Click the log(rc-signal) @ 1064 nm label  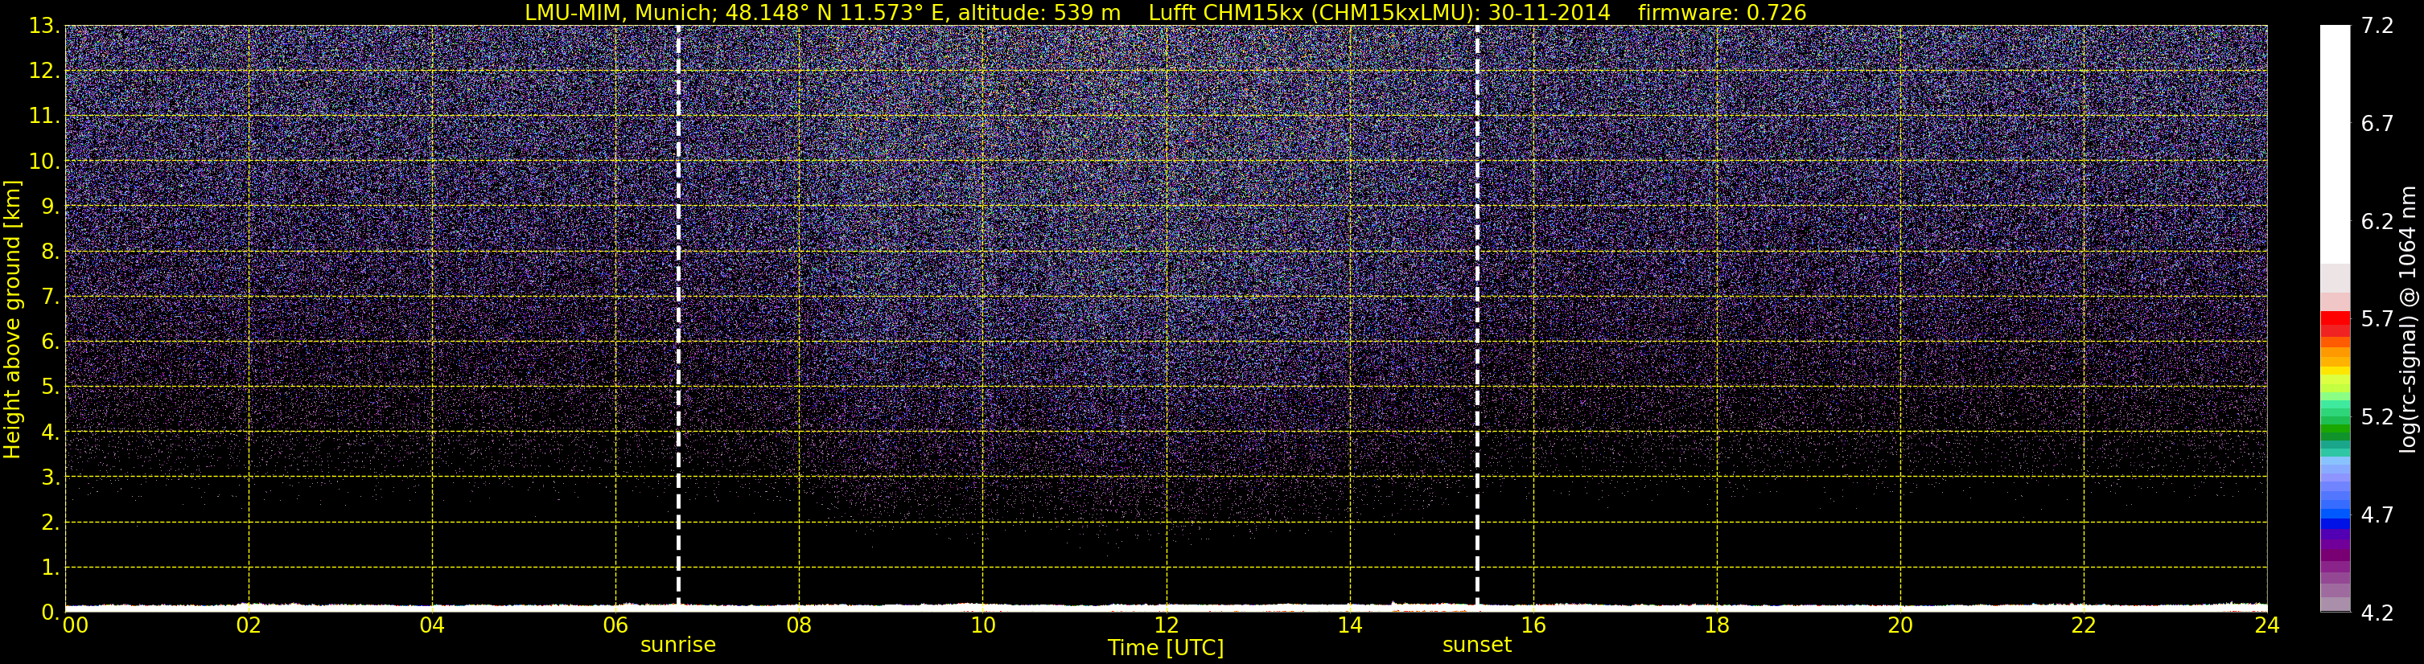(2407, 319)
